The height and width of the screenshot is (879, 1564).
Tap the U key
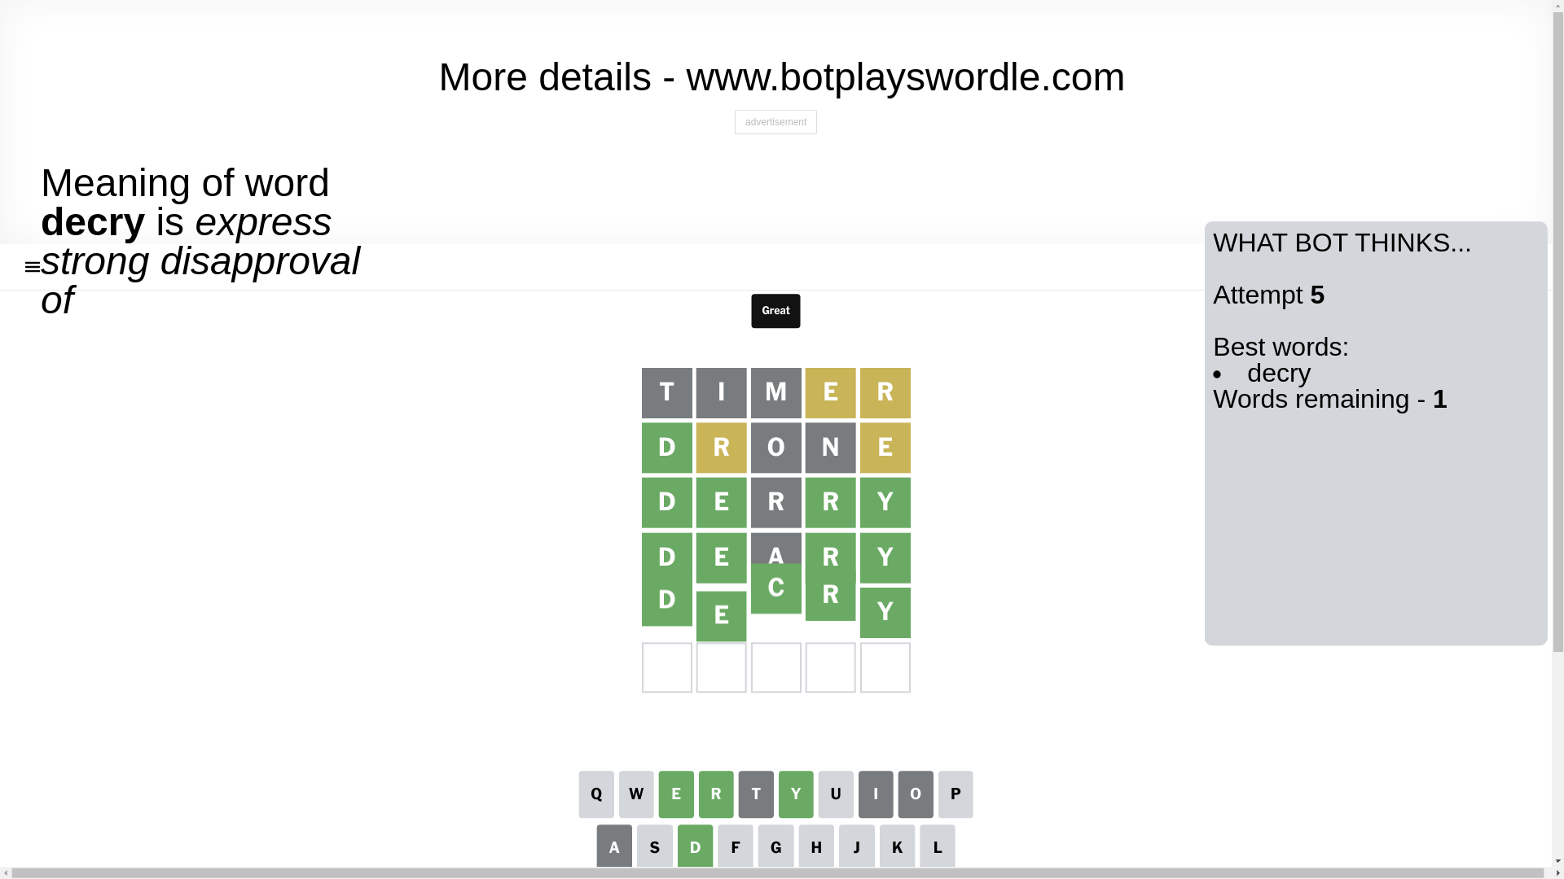[836, 794]
